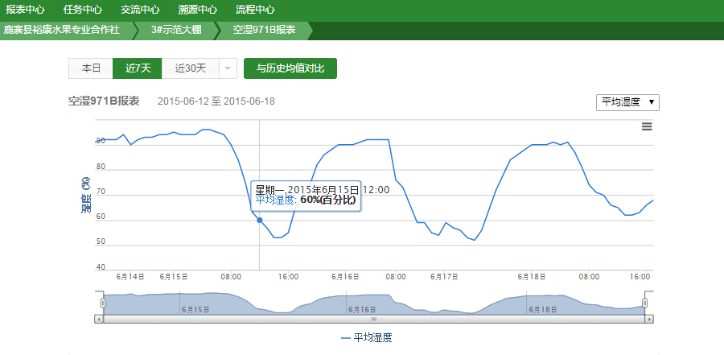Open 溯源中心 menu item
Viewport: 724px width, 355px height.
tap(197, 10)
